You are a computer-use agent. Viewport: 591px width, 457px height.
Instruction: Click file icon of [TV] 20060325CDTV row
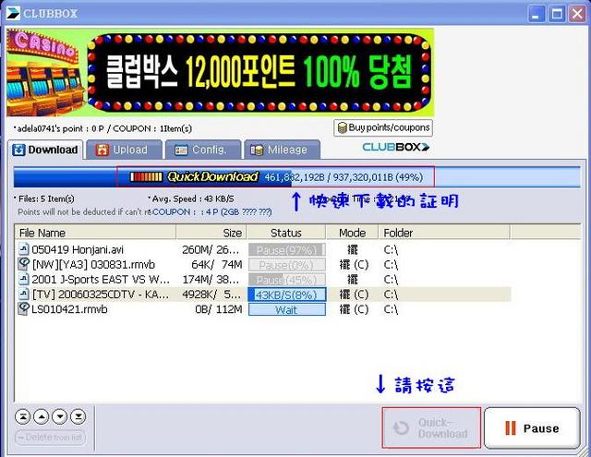point(24,294)
